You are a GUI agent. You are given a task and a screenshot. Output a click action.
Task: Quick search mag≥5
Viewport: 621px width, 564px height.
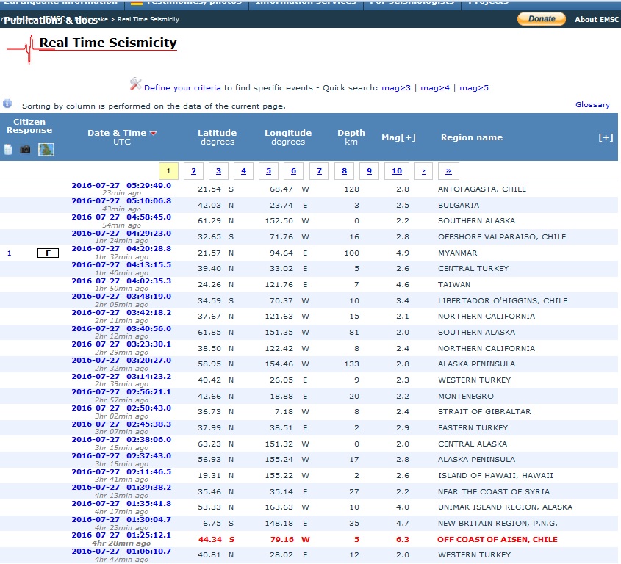tap(474, 88)
